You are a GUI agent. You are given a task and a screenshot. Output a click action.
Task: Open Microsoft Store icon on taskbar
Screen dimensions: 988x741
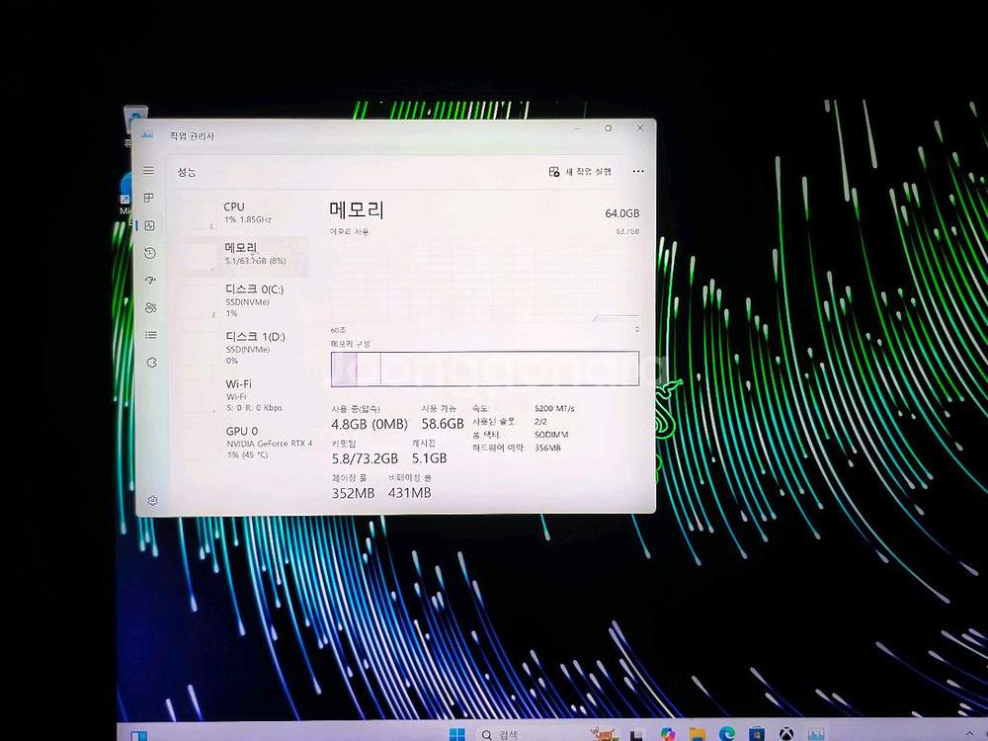point(756,734)
